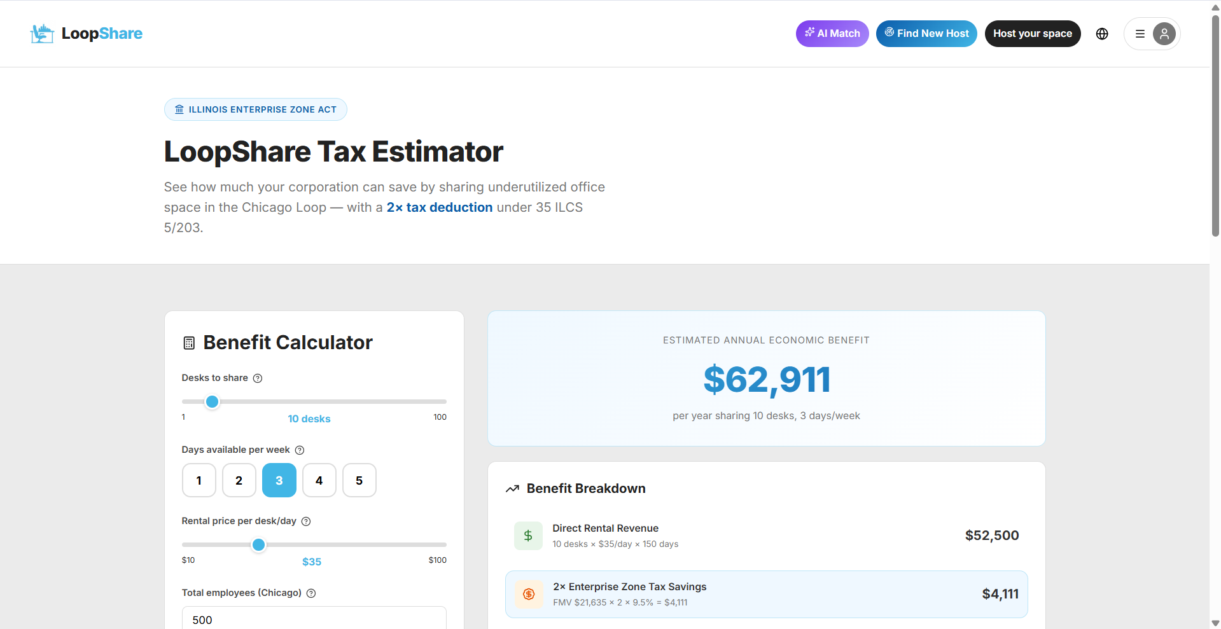The image size is (1221, 629).
Task: Click the $62,911 estimated benefit value
Action: (767, 380)
